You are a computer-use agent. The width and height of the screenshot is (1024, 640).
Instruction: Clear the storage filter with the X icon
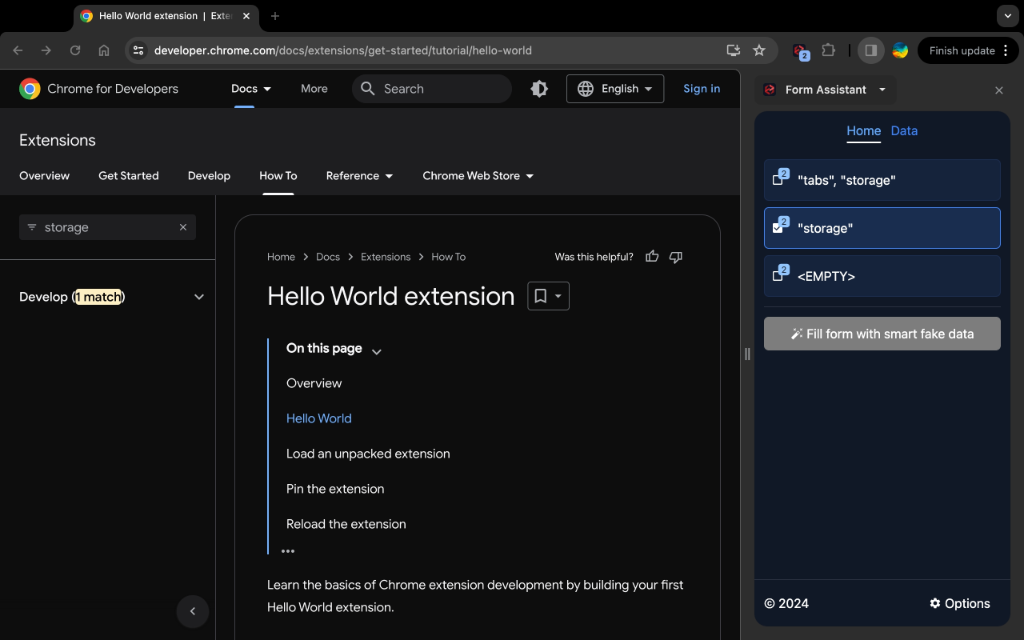pos(183,227)
